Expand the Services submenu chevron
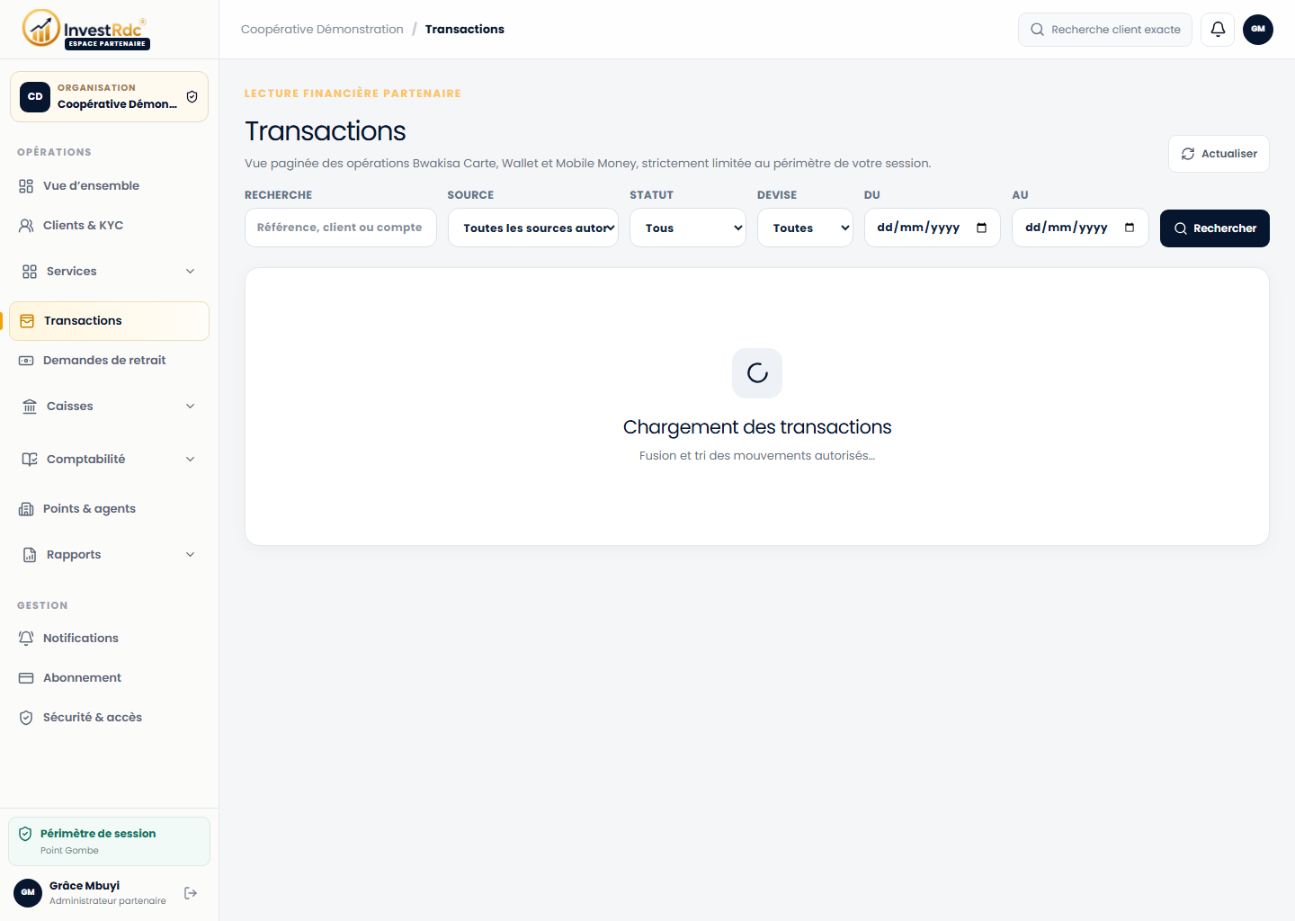 (190, 272)
